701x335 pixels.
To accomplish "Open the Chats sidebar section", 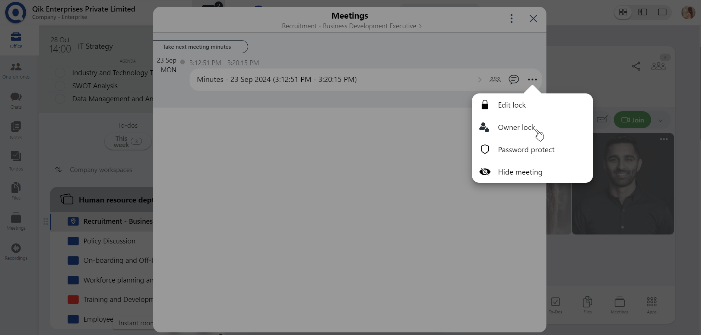I will [x=16, y=100].
